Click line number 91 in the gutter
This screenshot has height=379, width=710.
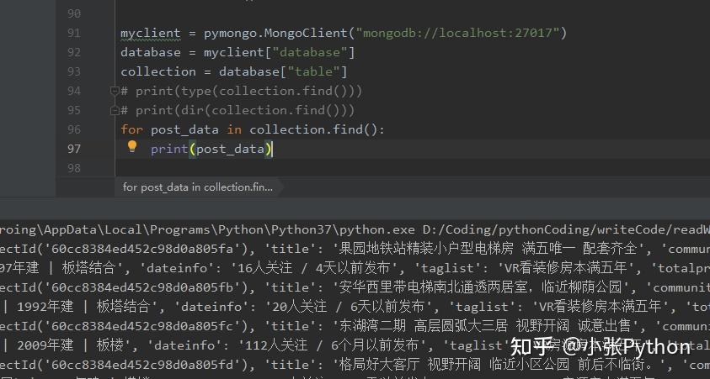point(74,33)
